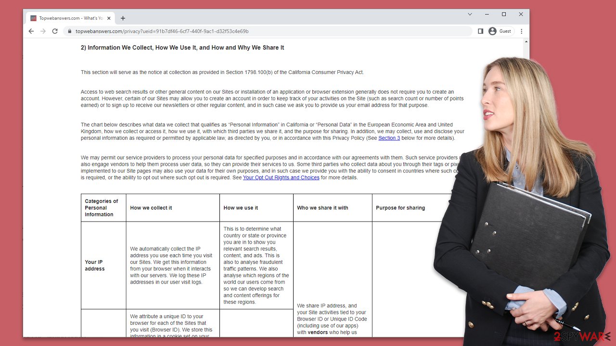Screen dimensions: 616x346
Task: Open the Chrome three-dot menu
Action: click(x=521, y=31)
